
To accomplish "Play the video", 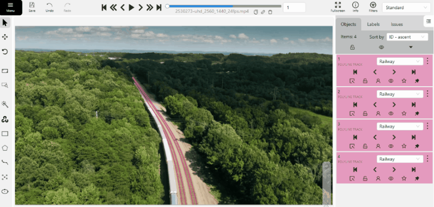I will click(x=132, y=8).
